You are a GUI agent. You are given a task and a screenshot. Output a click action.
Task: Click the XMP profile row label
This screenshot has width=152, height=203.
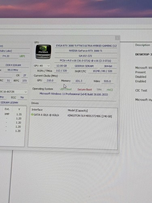[7, 114]
